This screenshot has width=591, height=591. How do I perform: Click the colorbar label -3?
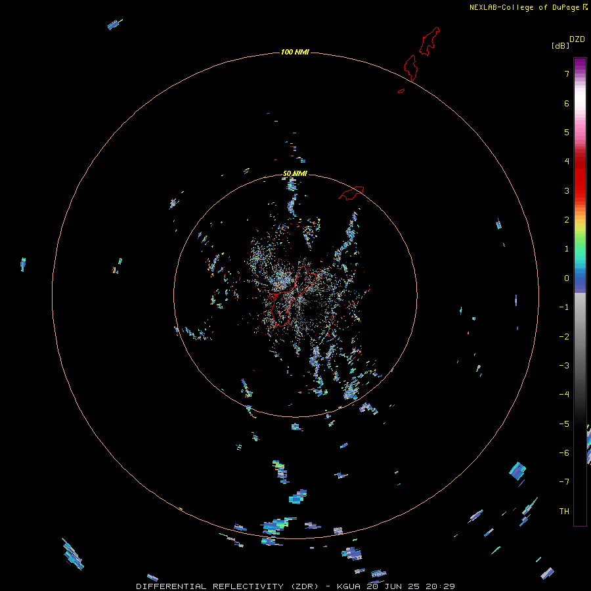(x=564, y=366)
